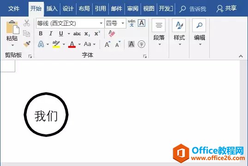Screen dimensions: 248x166
Task: Open the clipboard pane launcher
Action: point(30,57)
